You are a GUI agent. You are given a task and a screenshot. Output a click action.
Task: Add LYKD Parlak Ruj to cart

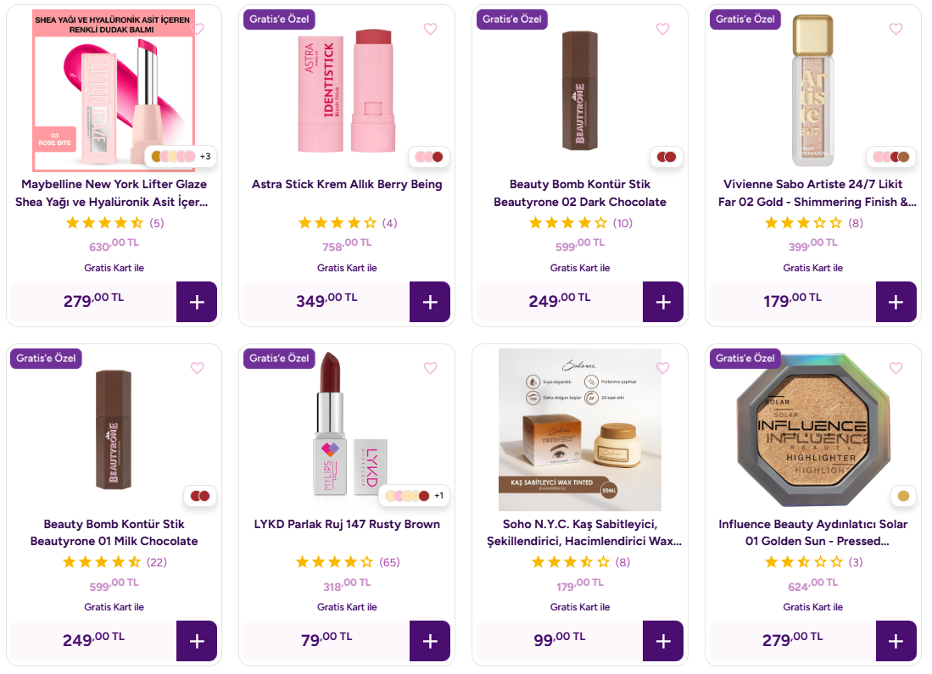click(x=430, y=641)
